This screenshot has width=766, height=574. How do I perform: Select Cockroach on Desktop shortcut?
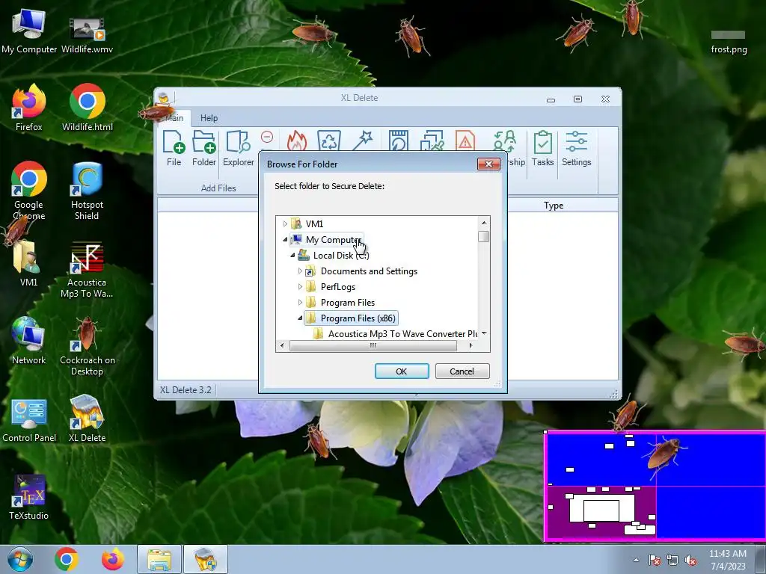(88, 347)
